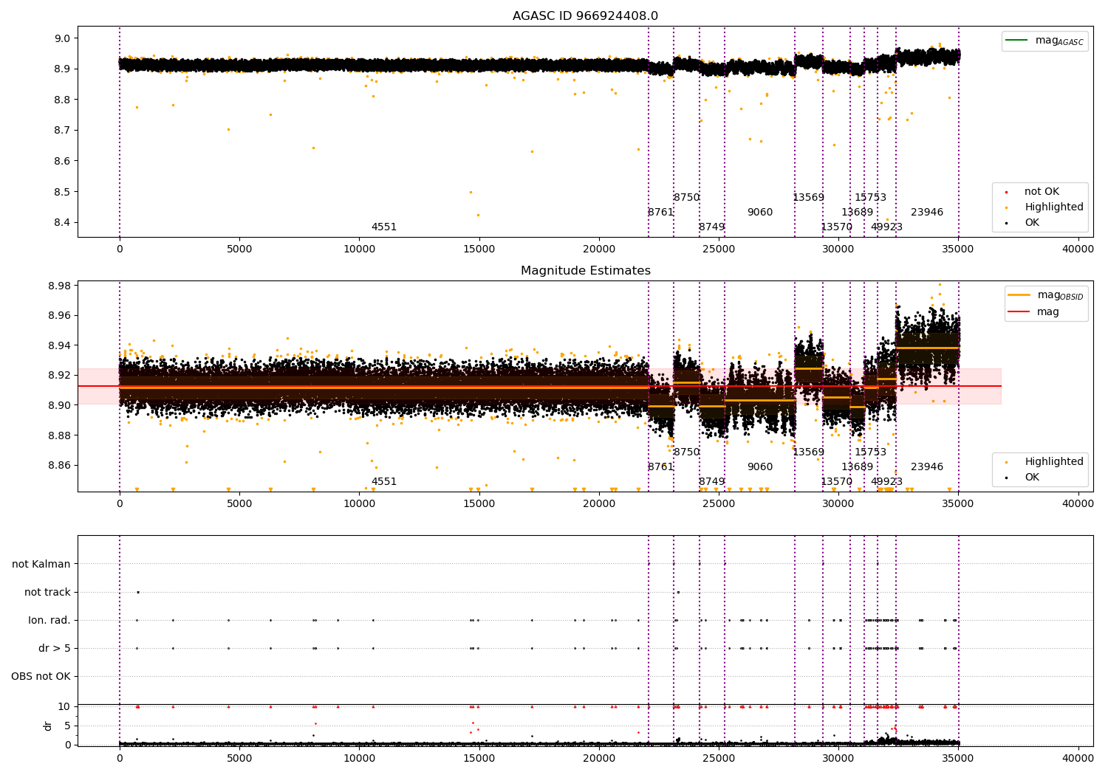Image resolution: width=1108 pixels, height=775 pixels.
Task: Click the 20000 x-tick of the top plot
Action: click(x=598, y=249)
